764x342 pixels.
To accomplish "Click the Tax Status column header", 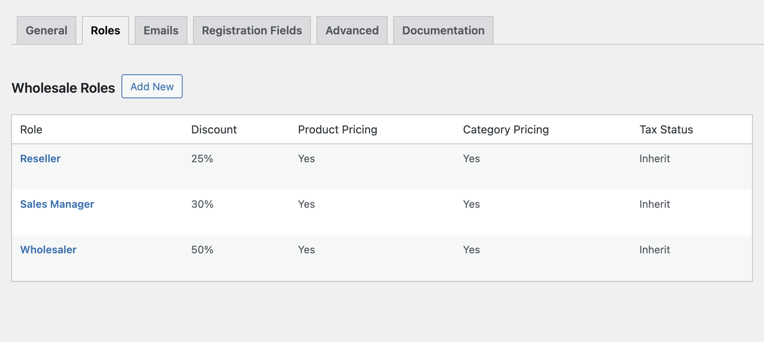I will [x=666, y=129].
